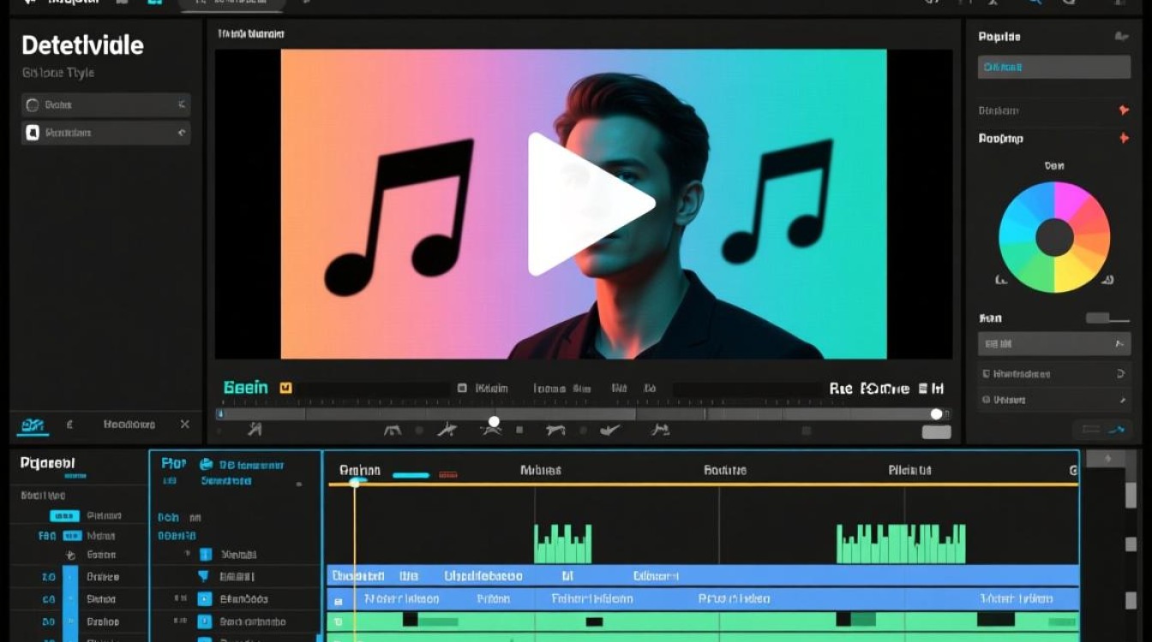Click the yellow icon beside the Beein label
This screenshot has width=1152, height=642.
pyautogui.click(x=286, y=388)
